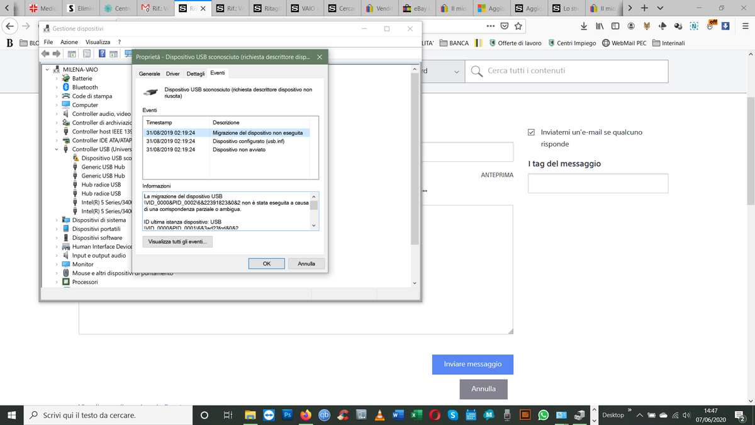
Task: Collapse the Controller USB tree node
Action: click(57, 149)
